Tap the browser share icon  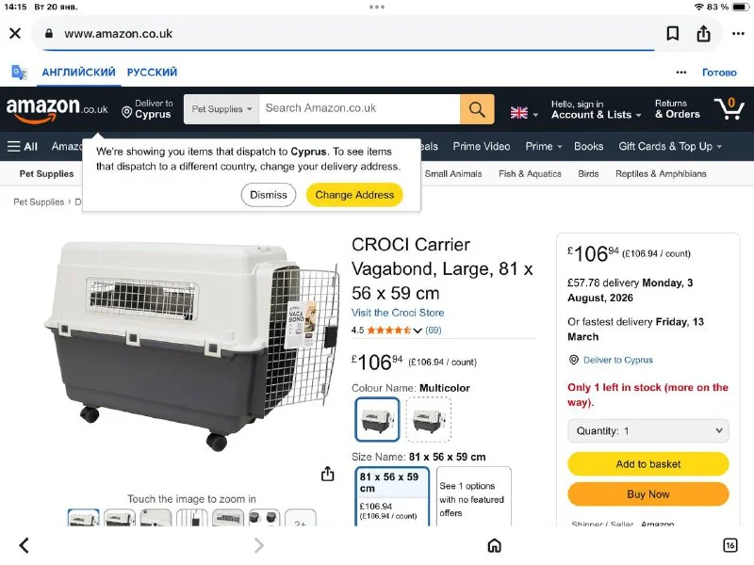703,34
